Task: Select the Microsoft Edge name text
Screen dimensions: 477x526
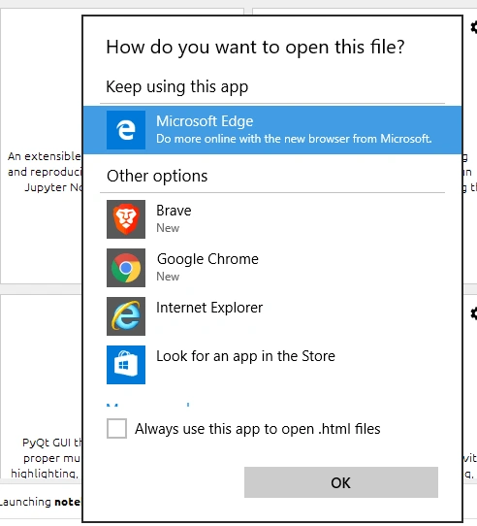Action: point(205,121)
